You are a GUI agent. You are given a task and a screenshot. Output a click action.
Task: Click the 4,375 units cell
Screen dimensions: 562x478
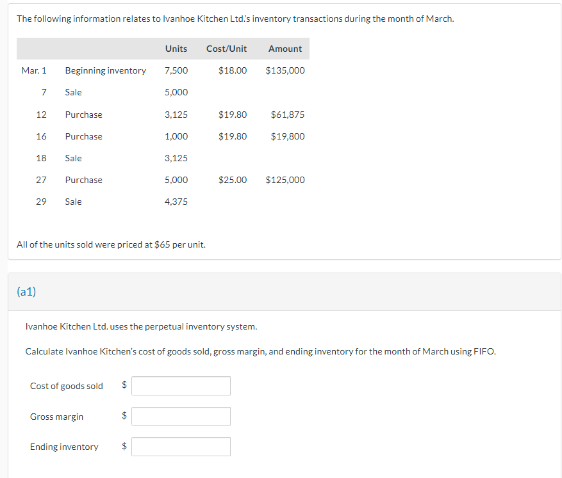coord(176,202)
